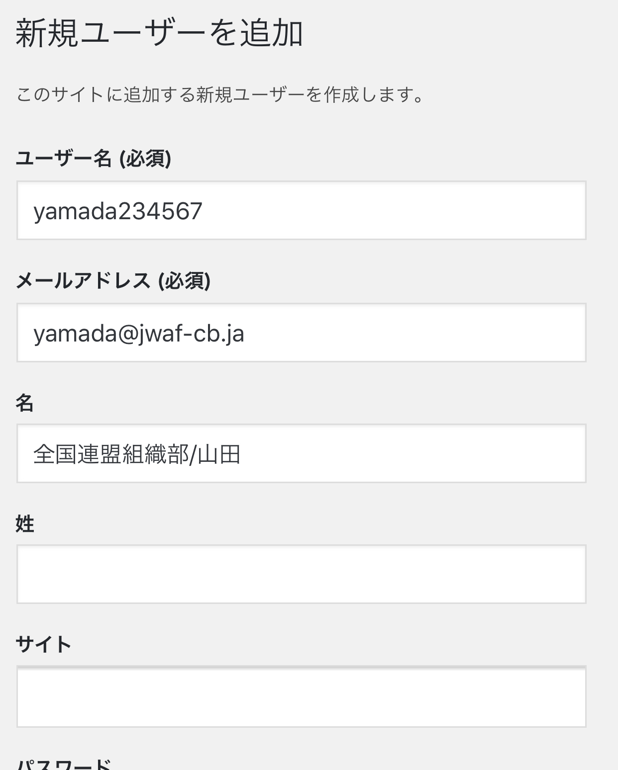Image resolution: width=618 pixels, height=770 pixels.
Task: Focus the メールアドレス input field
Action: click(x=301, y=333)
